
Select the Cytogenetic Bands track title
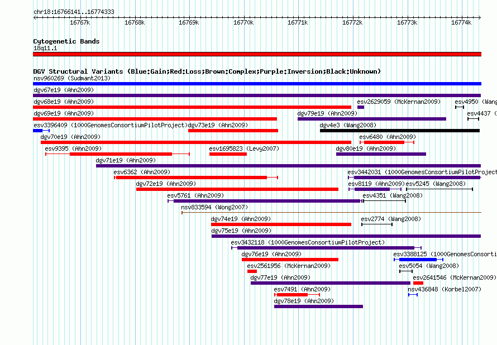tap(66, 41)
